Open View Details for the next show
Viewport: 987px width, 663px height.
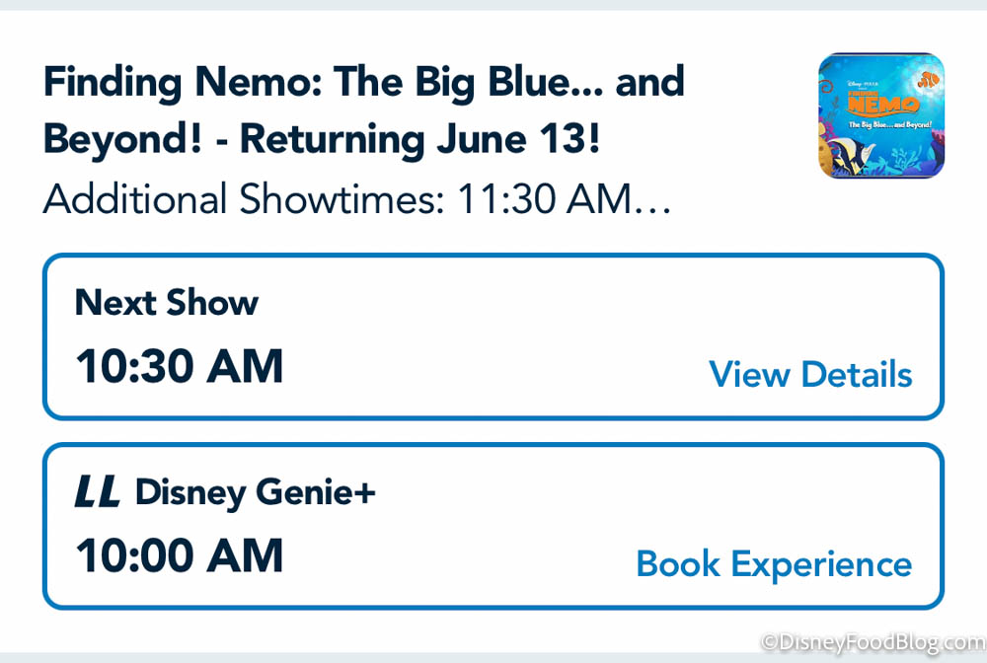pyautogui.click(x=810, y=375)
